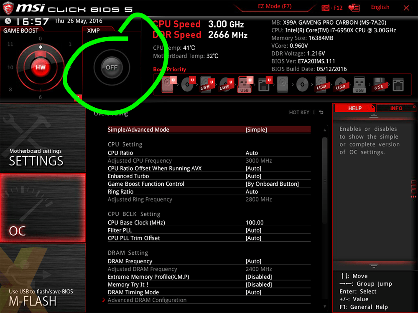Click the Memory Size 16384MB text
Viewport: 418px width, 313px height.
coord(302,38)
